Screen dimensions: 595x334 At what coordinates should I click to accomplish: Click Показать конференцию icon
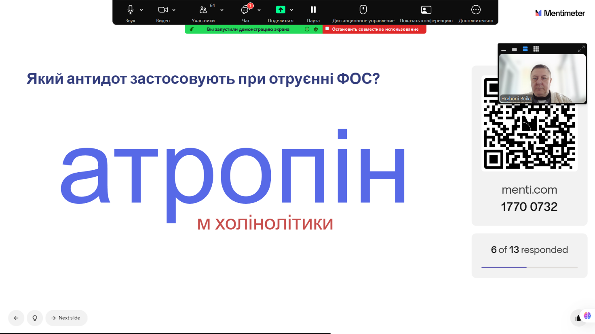point(426,10)
